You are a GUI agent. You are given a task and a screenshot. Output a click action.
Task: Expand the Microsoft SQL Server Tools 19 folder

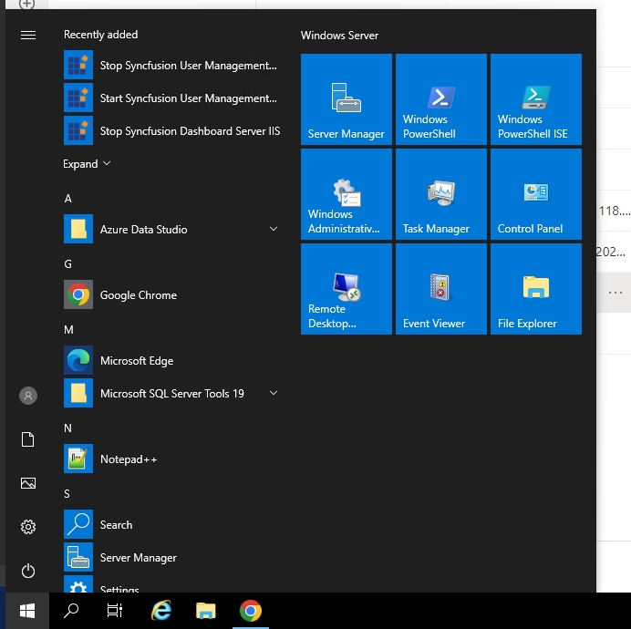[274, 394]
